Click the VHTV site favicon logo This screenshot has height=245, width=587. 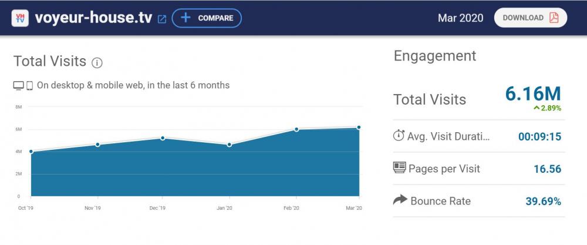21,18
